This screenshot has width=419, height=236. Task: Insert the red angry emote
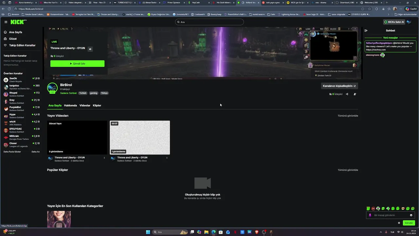pyautogui.click(x=373, y=208)
